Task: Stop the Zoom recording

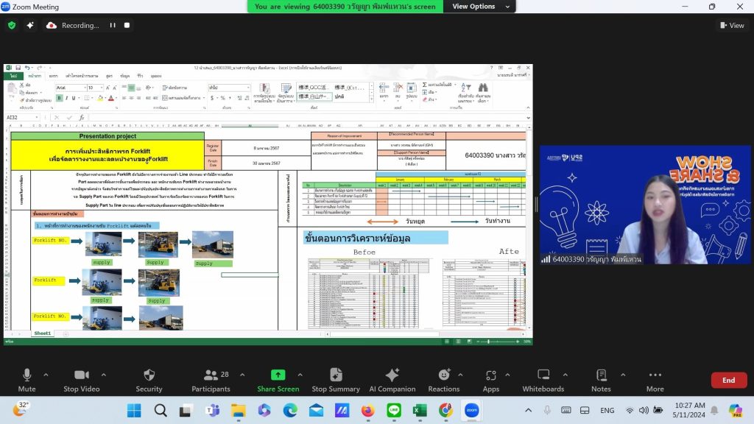Action: (127, 25)
